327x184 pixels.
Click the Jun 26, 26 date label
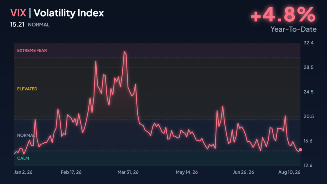click(x=243, y=172)
